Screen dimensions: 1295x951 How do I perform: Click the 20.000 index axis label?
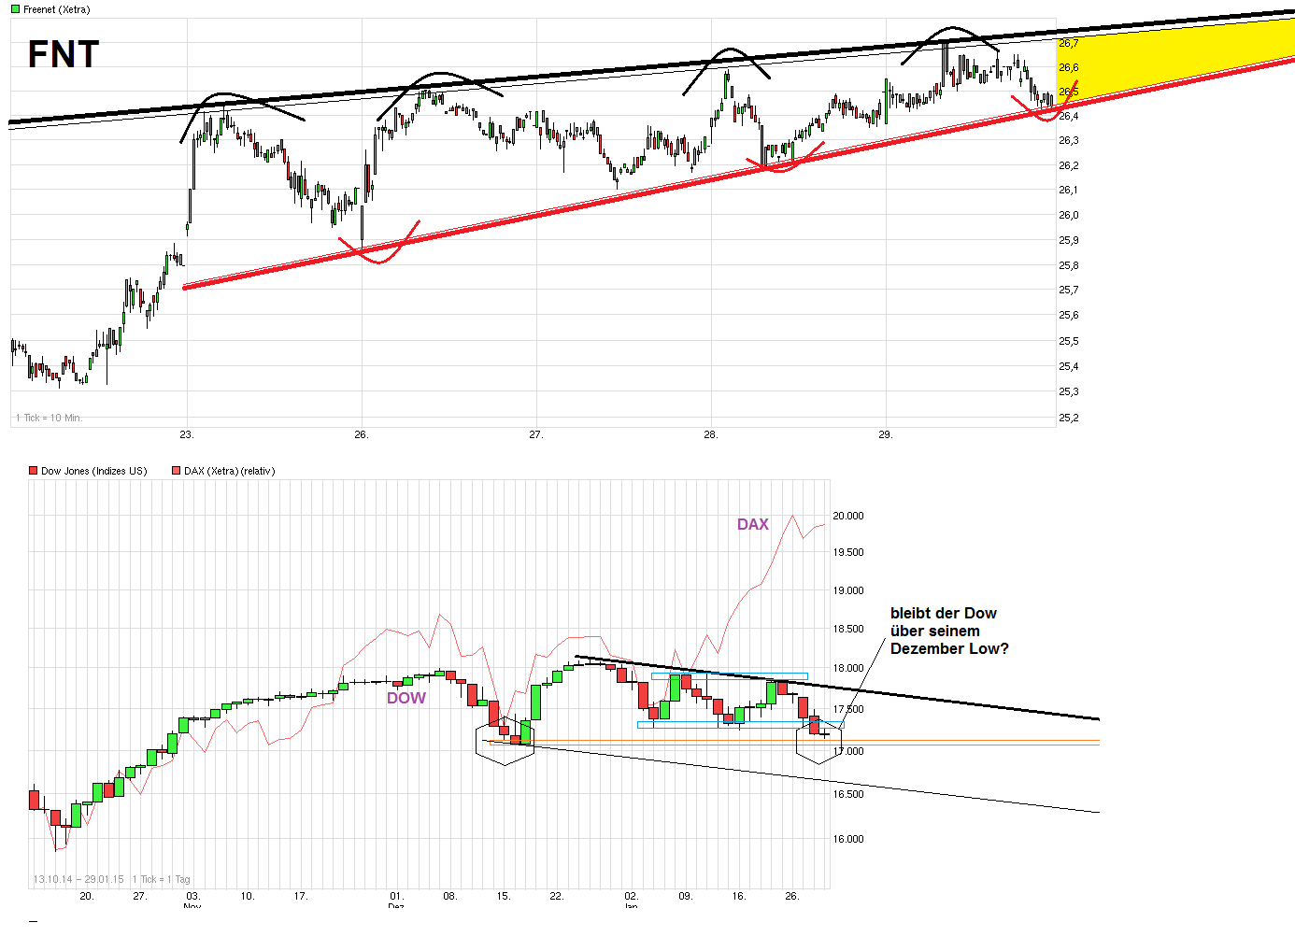(848, 516)
